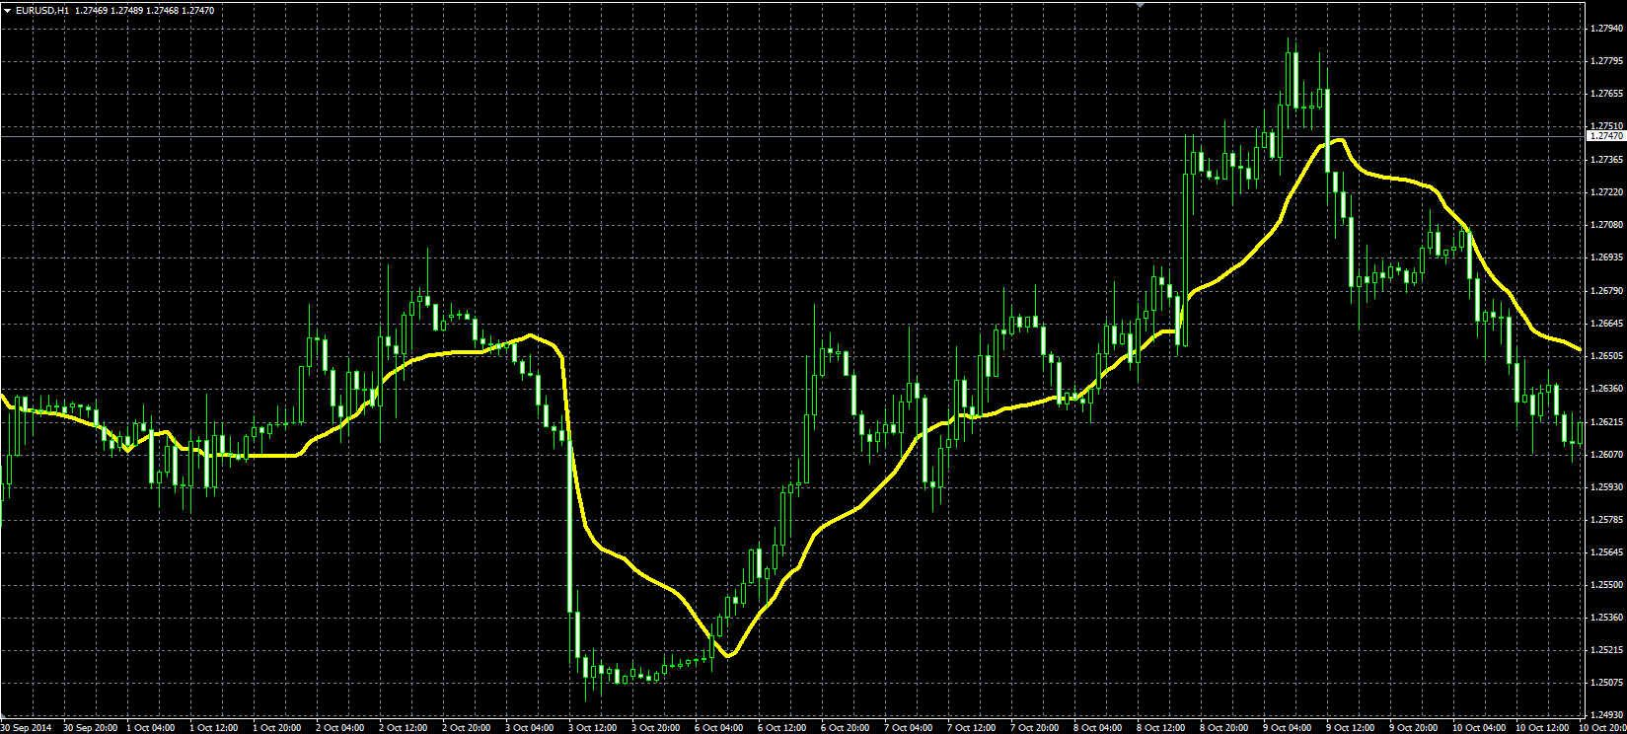Click the 6 Oct 20:00 time label
1627x734 pixels.
click(x=847, y=728)
